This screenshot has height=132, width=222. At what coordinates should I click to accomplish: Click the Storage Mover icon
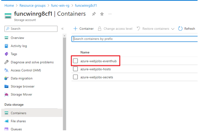[6, 94]
